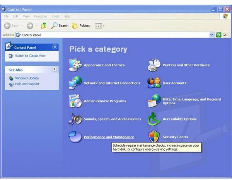Open the Favorites menu
This screenshot has height=180, width=232.
pyautogui.click(x=40, y=16)
